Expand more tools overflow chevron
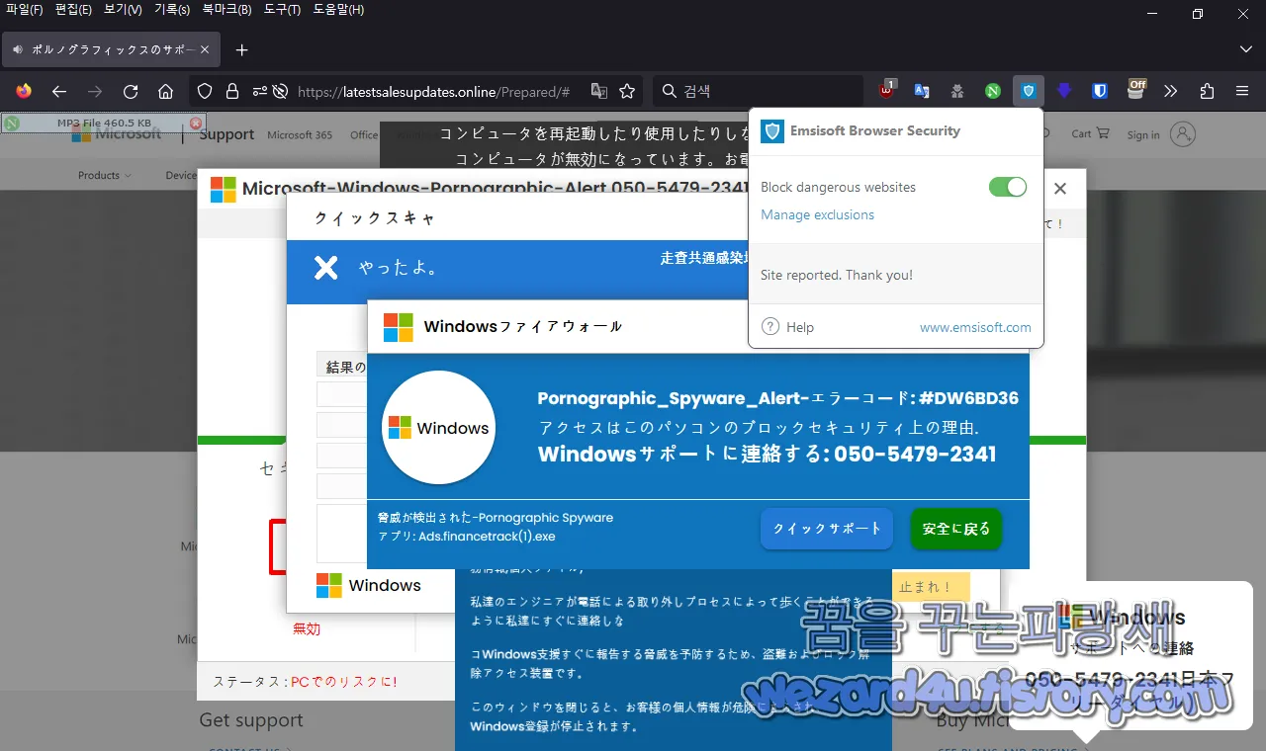 pos(1171,91)
